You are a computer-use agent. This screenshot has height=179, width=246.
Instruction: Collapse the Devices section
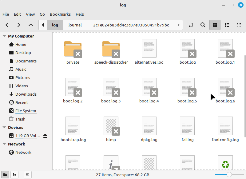point(4,127)
